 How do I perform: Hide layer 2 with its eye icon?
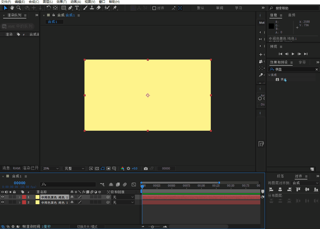click(x=3, y=202)
